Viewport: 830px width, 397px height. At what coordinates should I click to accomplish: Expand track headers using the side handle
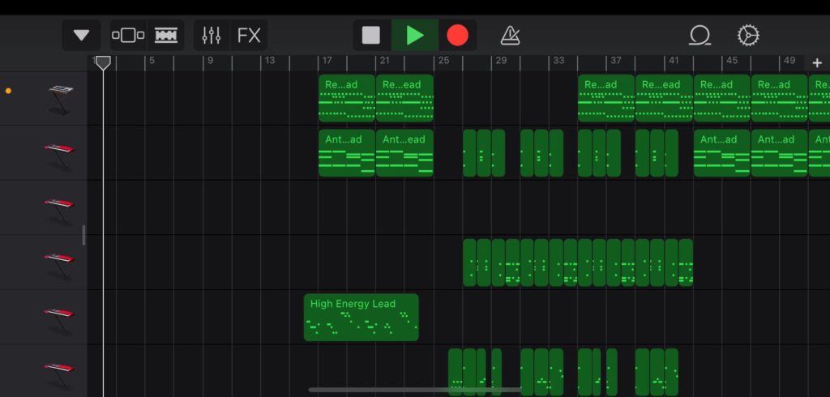[x=83, y=235]
